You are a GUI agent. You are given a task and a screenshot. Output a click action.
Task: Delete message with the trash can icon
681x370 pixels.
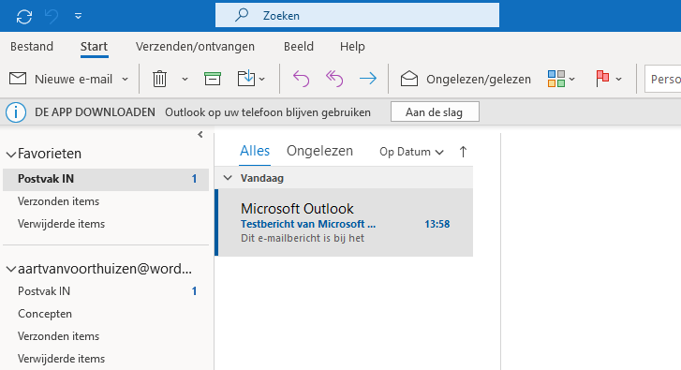click(x=159, y=79)
